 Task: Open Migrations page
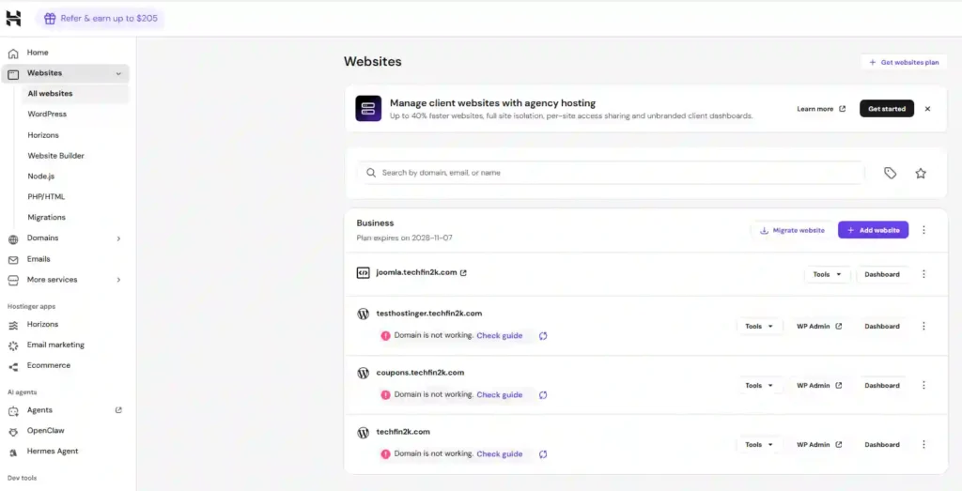pos(46,217)
